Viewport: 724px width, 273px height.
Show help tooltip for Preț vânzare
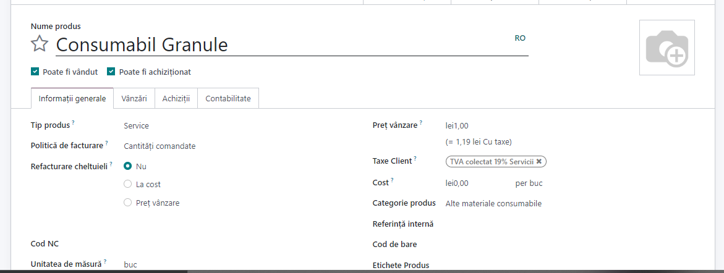tap(421, 123)
